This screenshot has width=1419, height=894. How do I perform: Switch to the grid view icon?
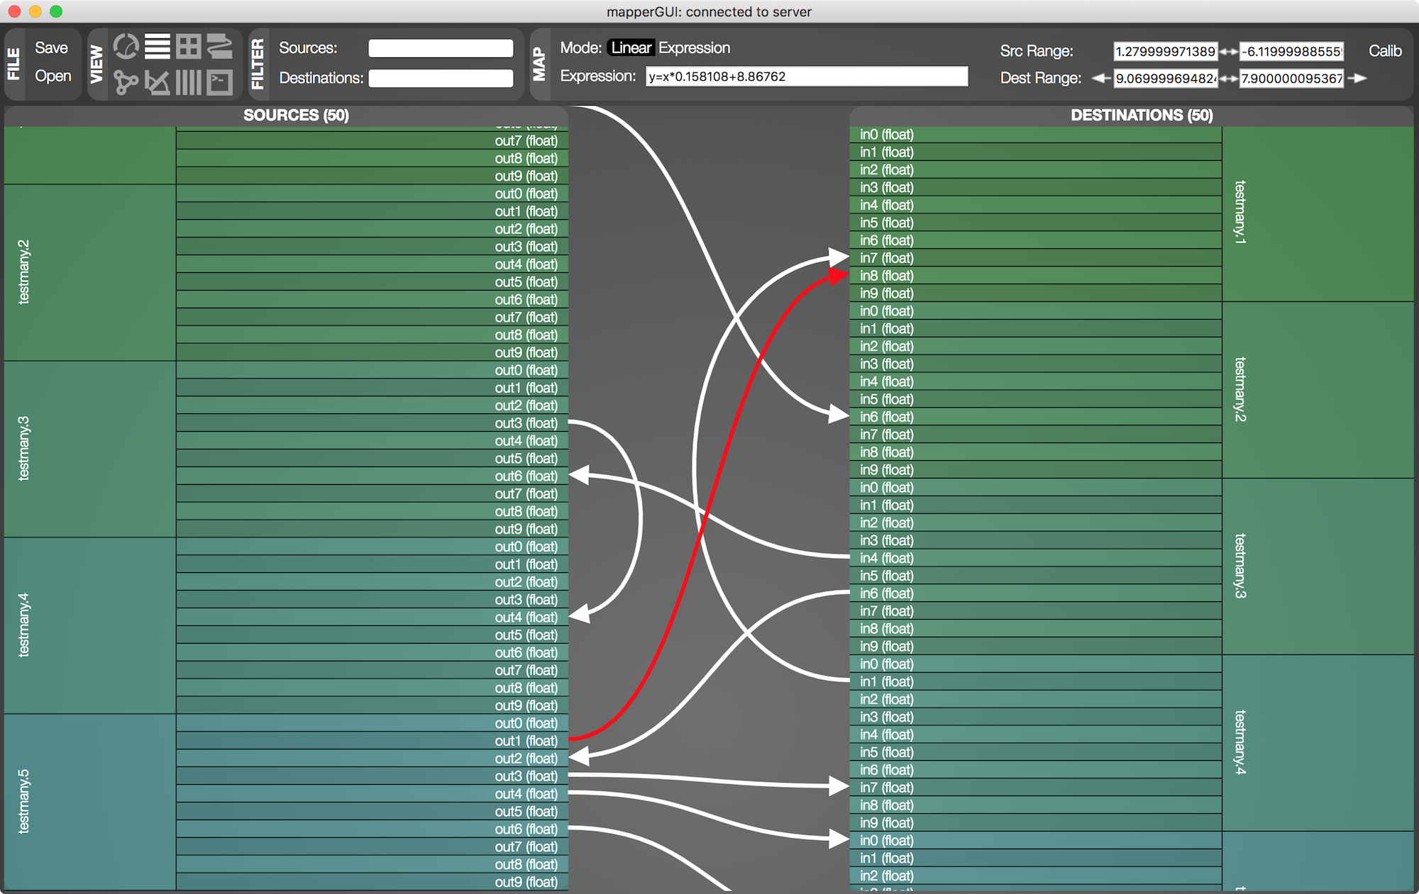click(x=189, y=48)
